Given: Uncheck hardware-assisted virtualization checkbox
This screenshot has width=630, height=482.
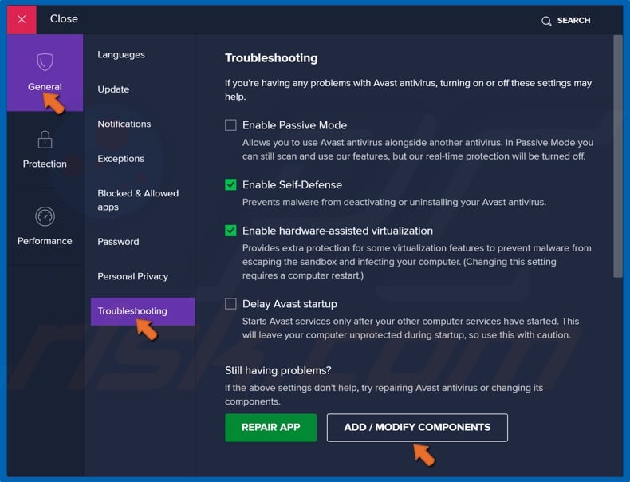Looking at the screenshot, I should (x=230, y=231).
